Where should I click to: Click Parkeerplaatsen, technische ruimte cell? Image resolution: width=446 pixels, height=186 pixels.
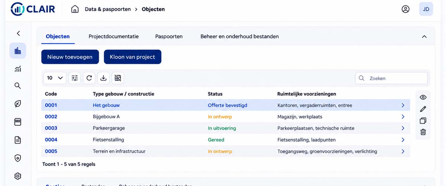pos(316,128)
